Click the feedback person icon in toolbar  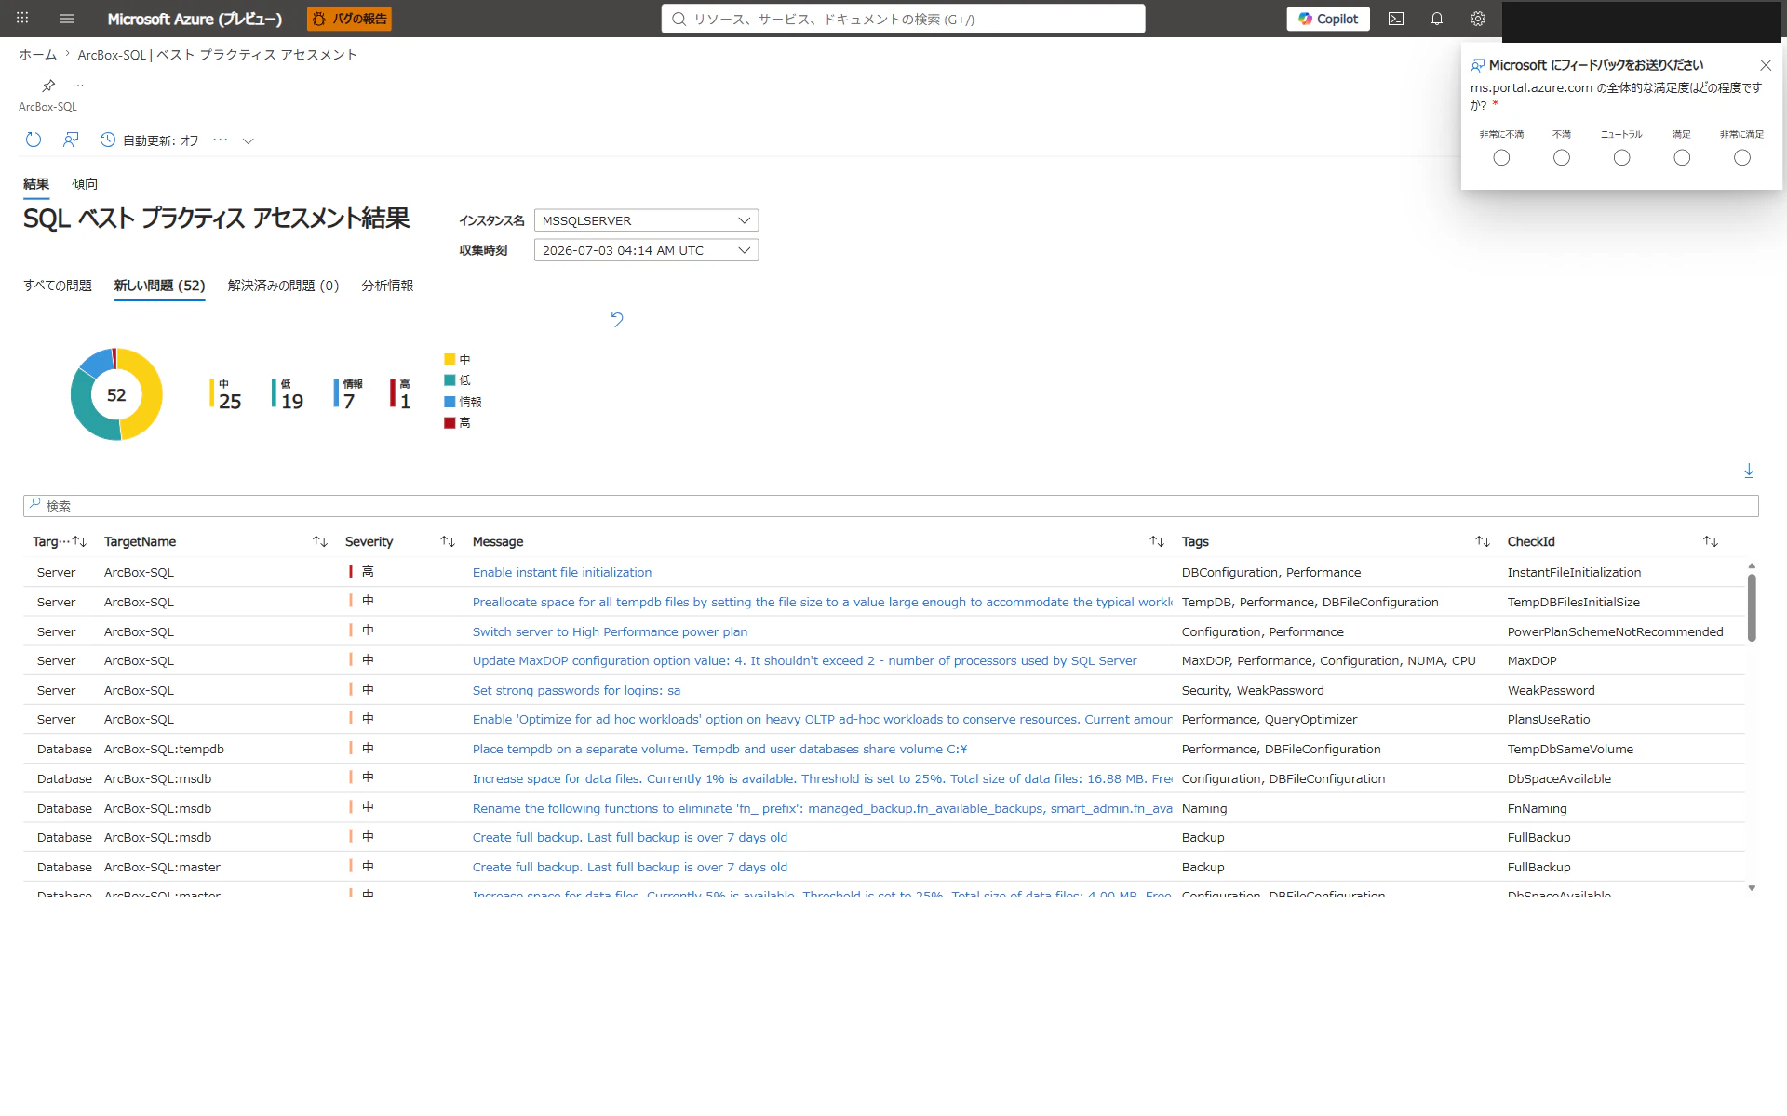(71, 139)
